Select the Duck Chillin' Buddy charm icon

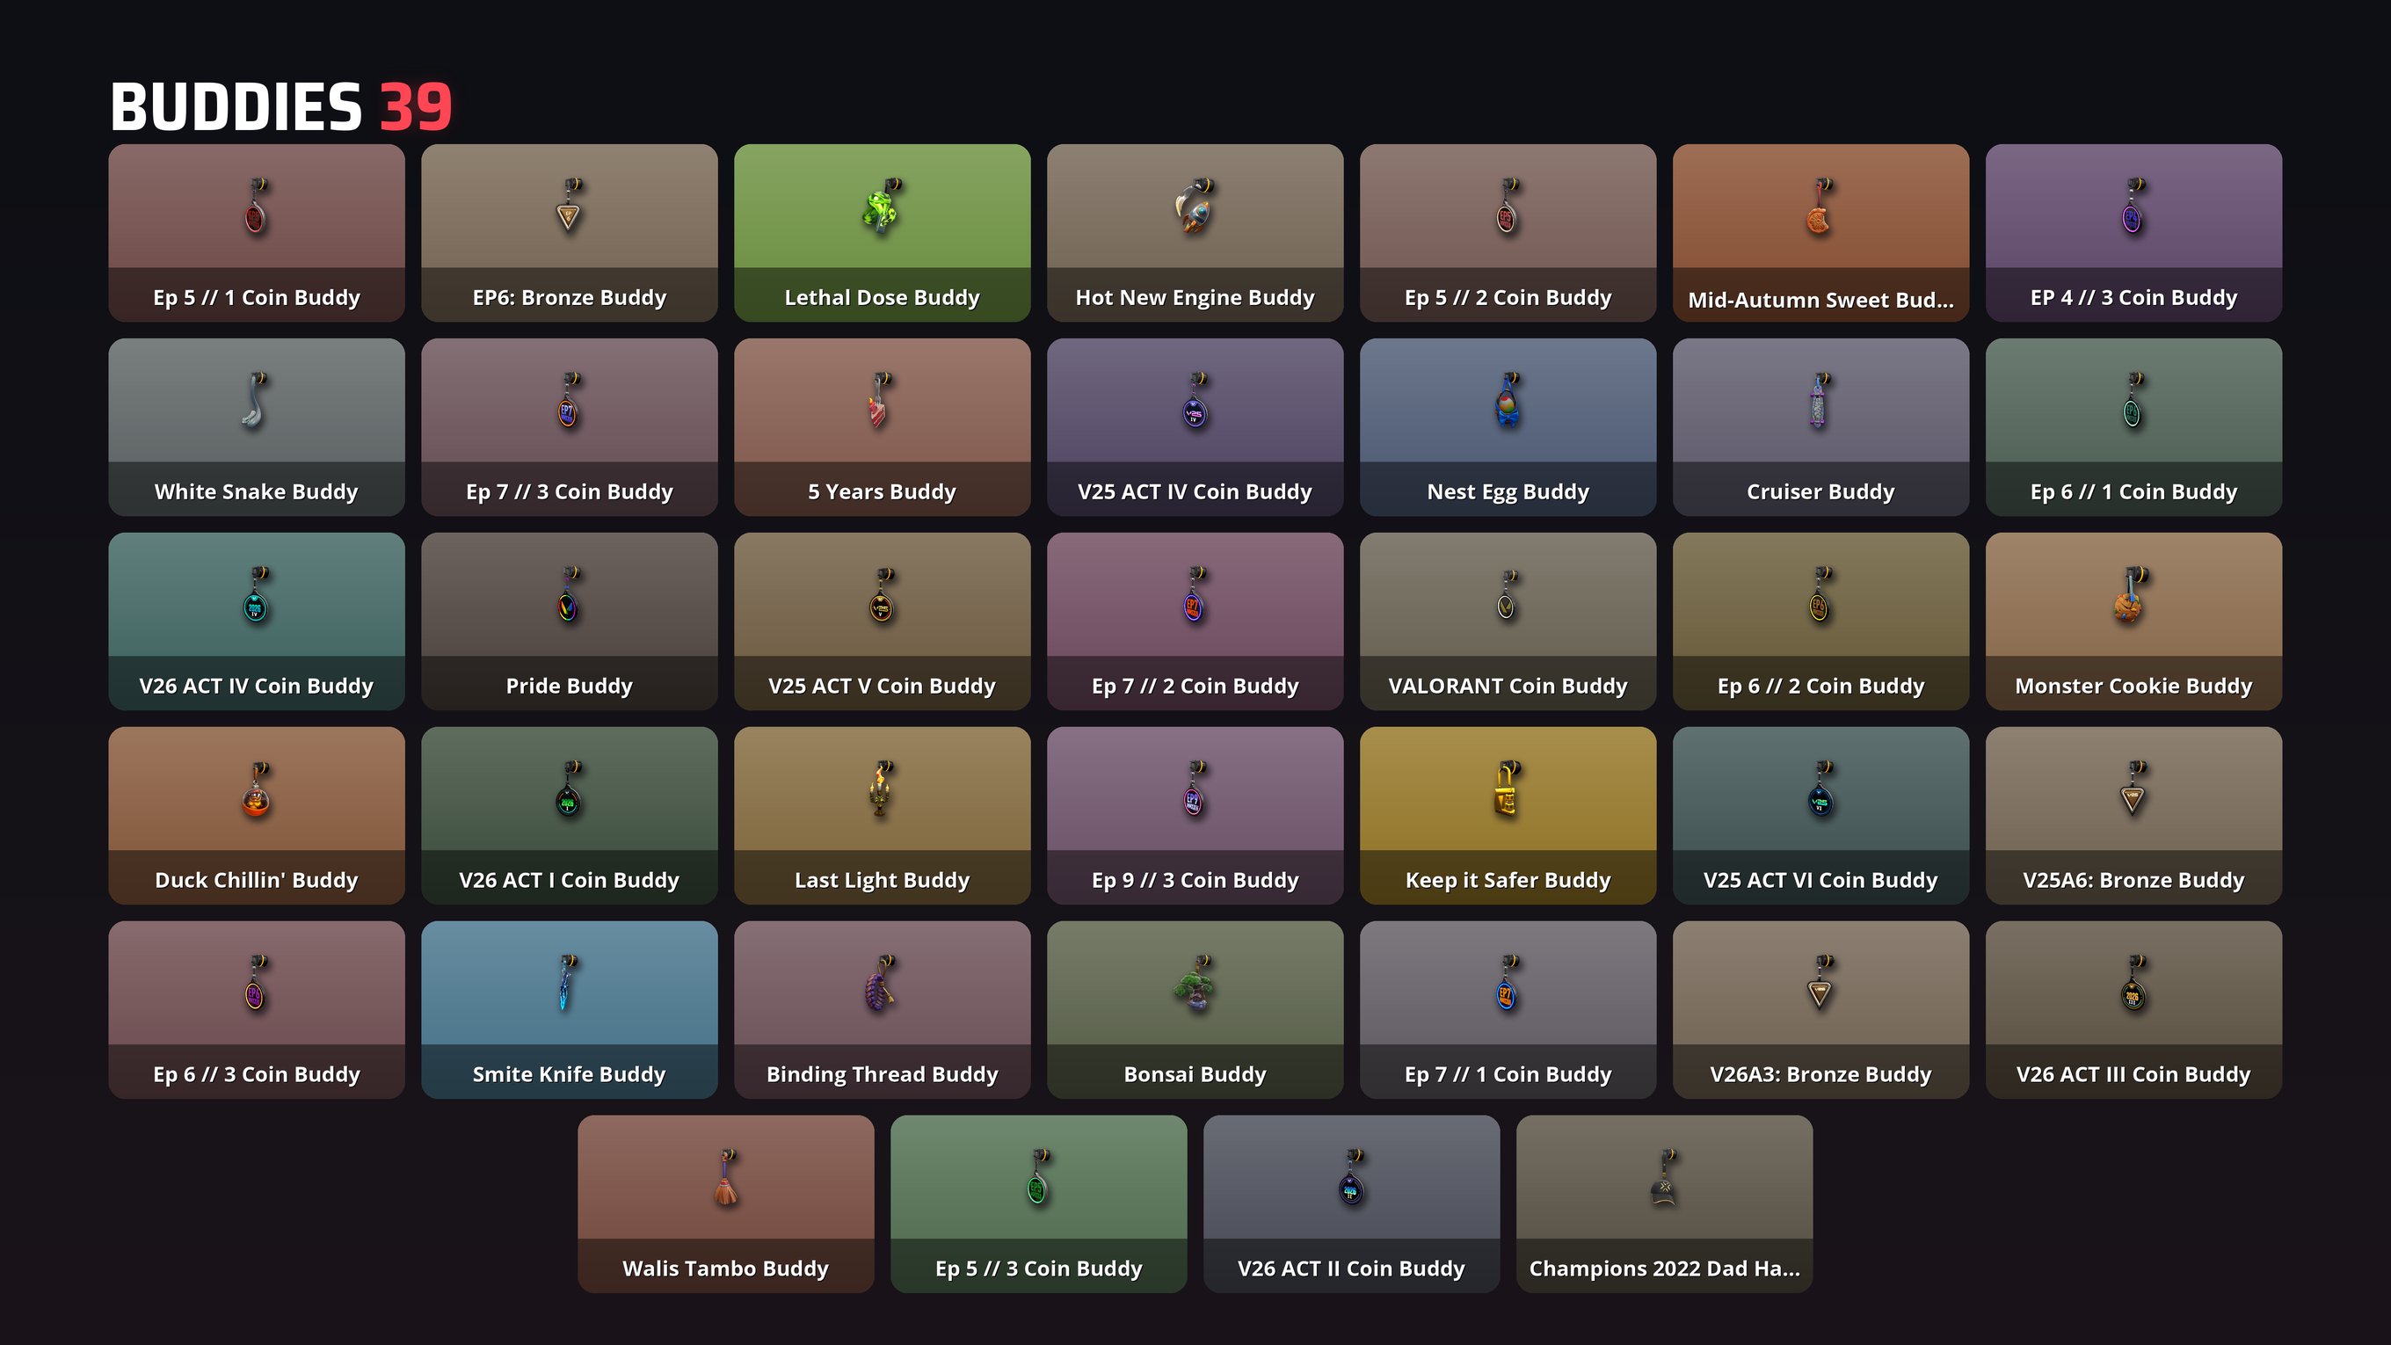(256, 789)
